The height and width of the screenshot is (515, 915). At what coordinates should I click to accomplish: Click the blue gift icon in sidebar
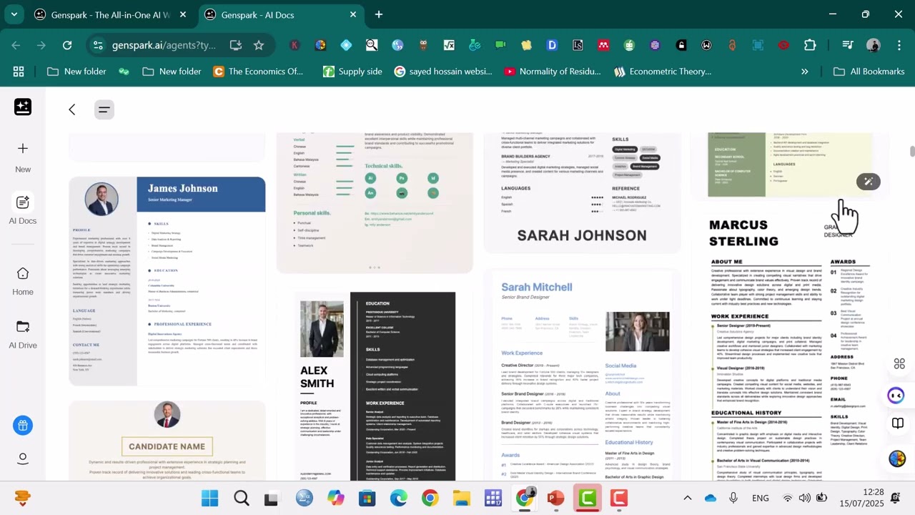click(23, 426)
